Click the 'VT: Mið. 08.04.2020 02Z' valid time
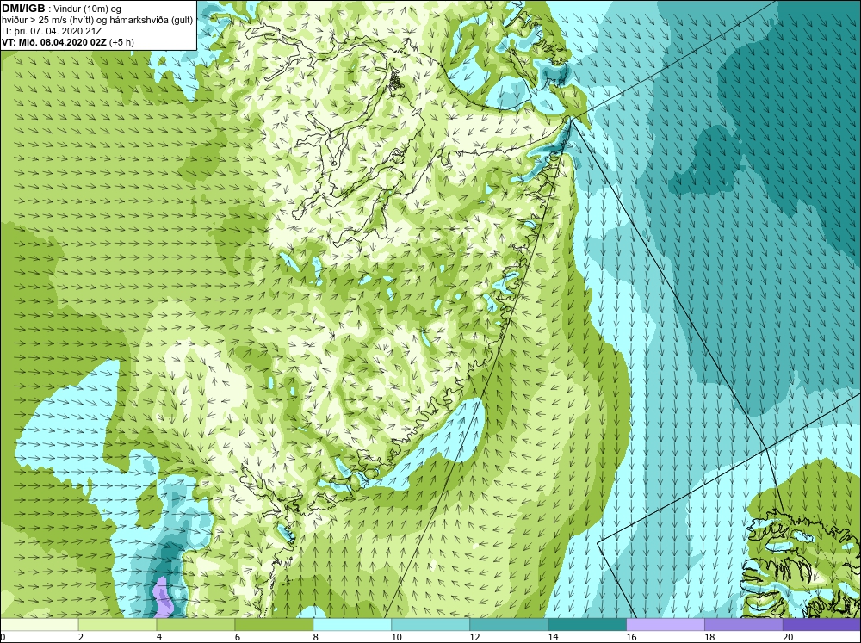This screenshot has height=643, width=861. [x=54, y=41]
